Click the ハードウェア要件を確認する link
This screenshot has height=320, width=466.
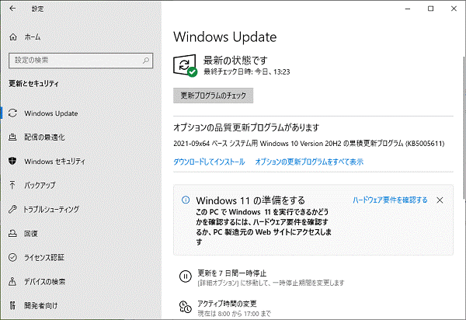pyautogui.click(x=390, y=200)
